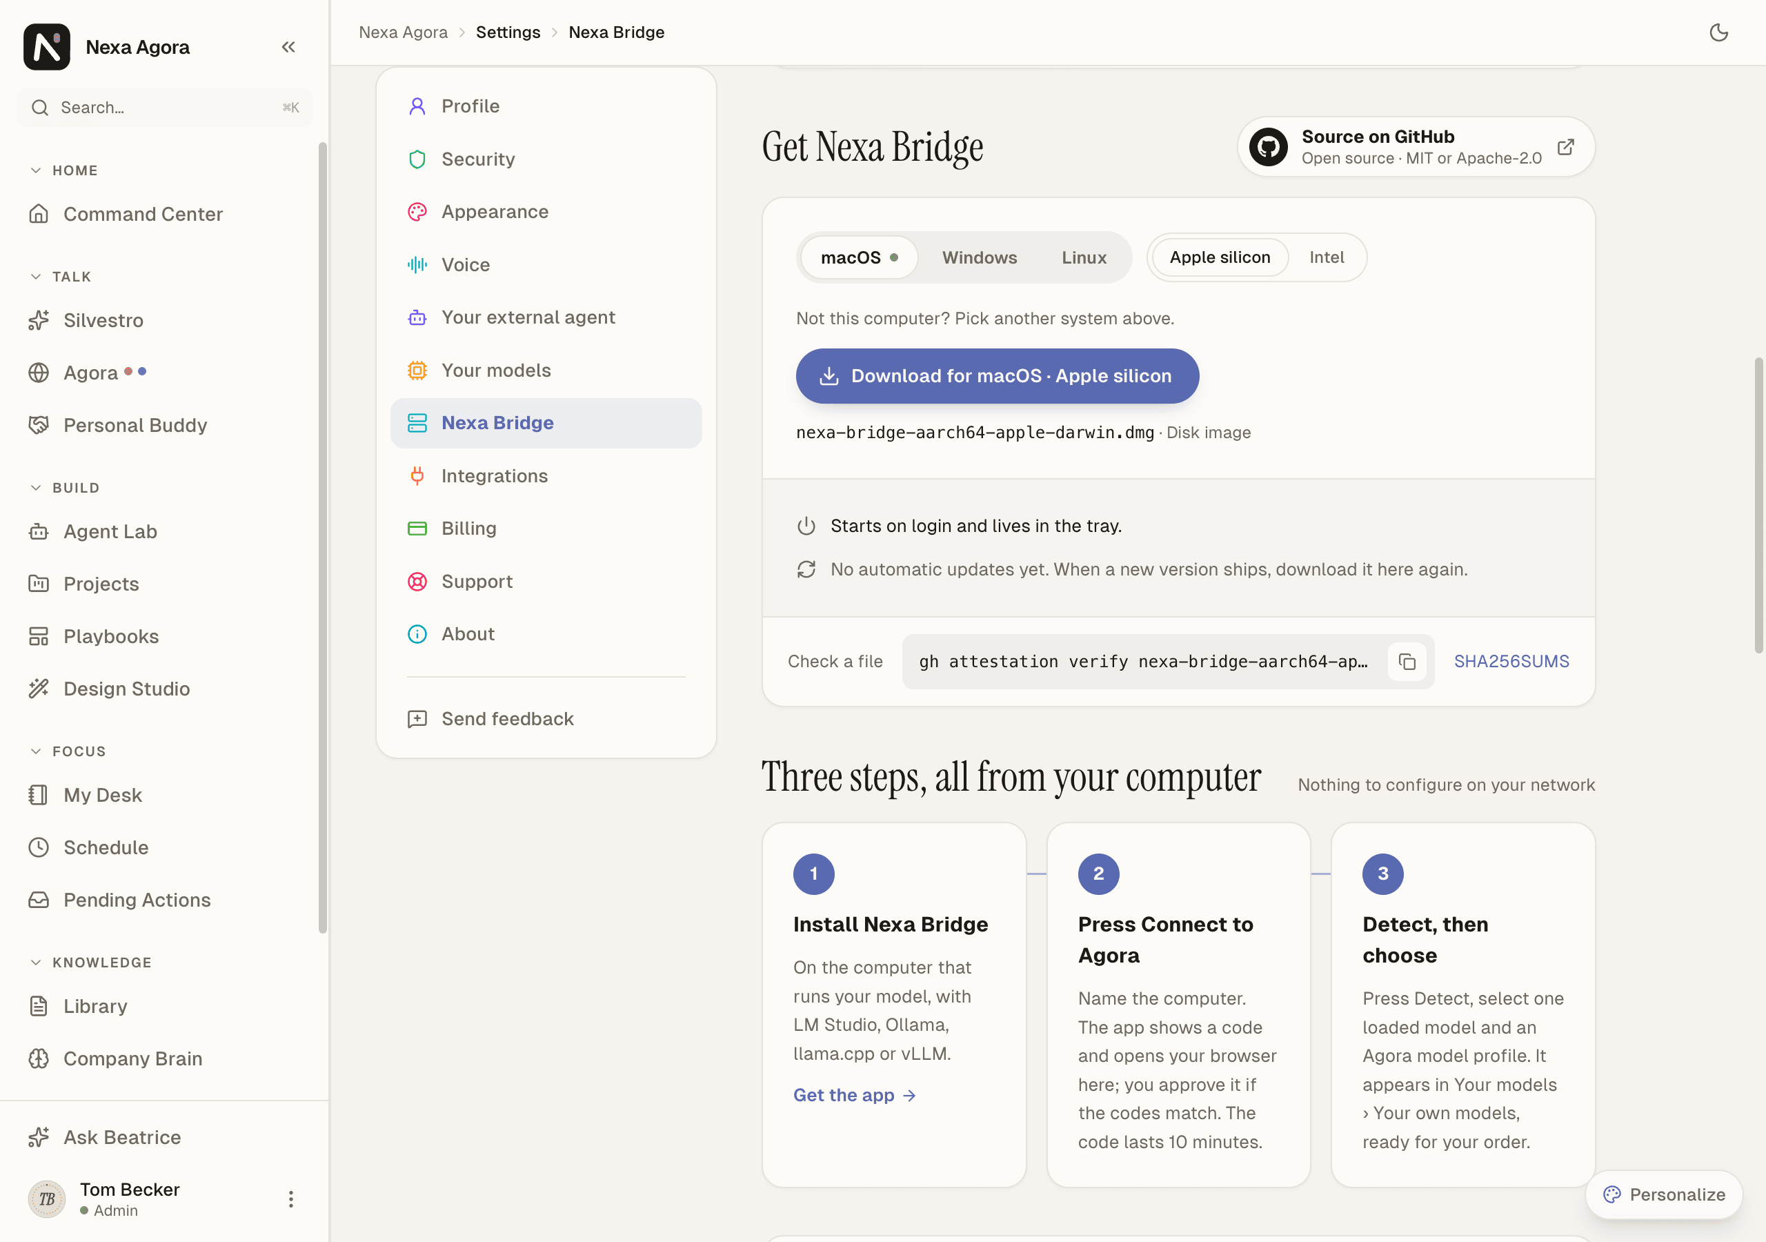Open Design Studio

click(165, 689)
